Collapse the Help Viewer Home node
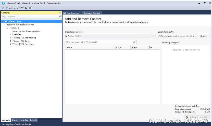The height and width of the screenshot is (126, 212). 2,21
